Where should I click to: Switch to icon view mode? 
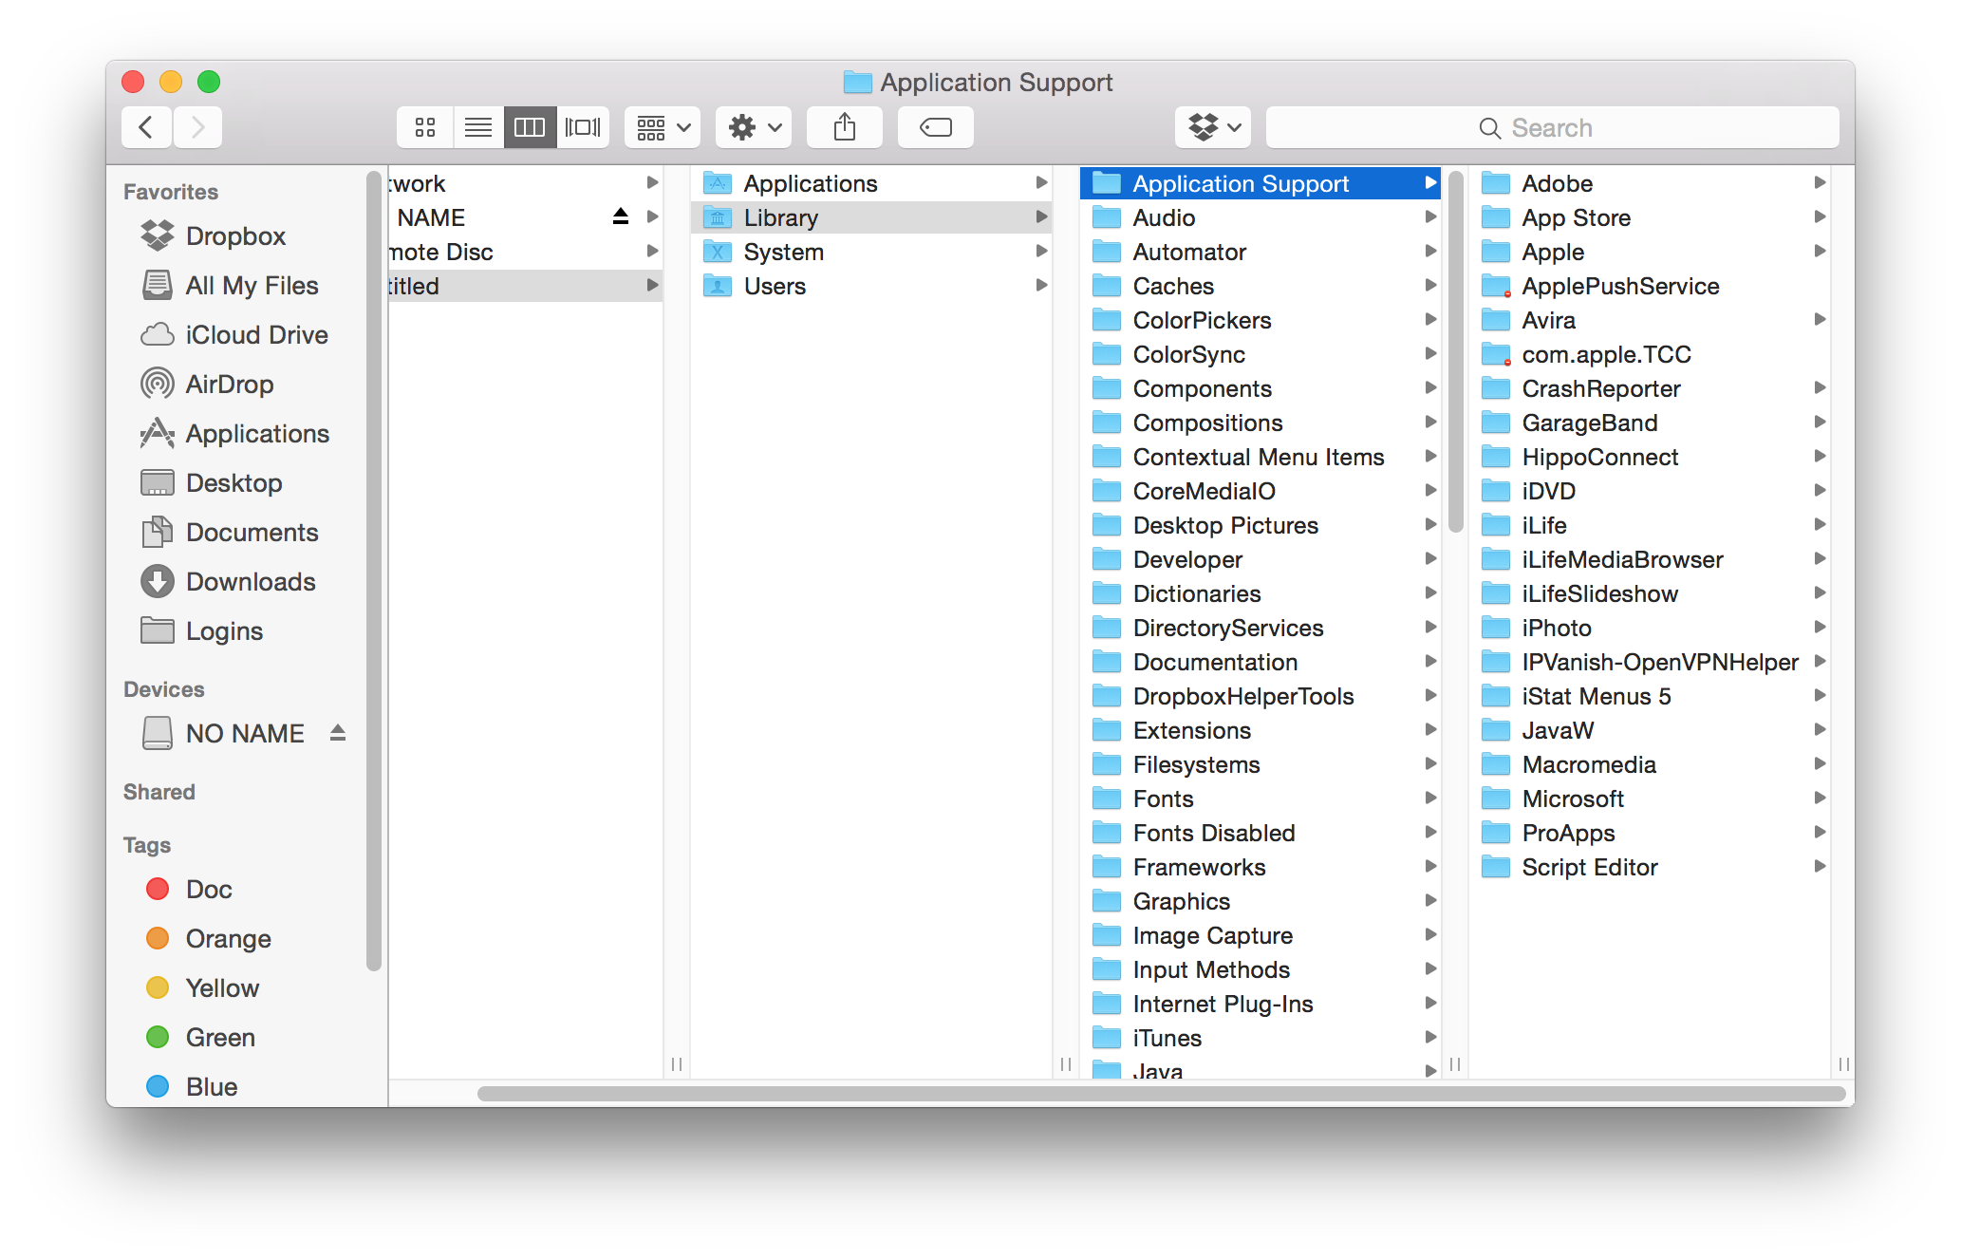[425, 127]
